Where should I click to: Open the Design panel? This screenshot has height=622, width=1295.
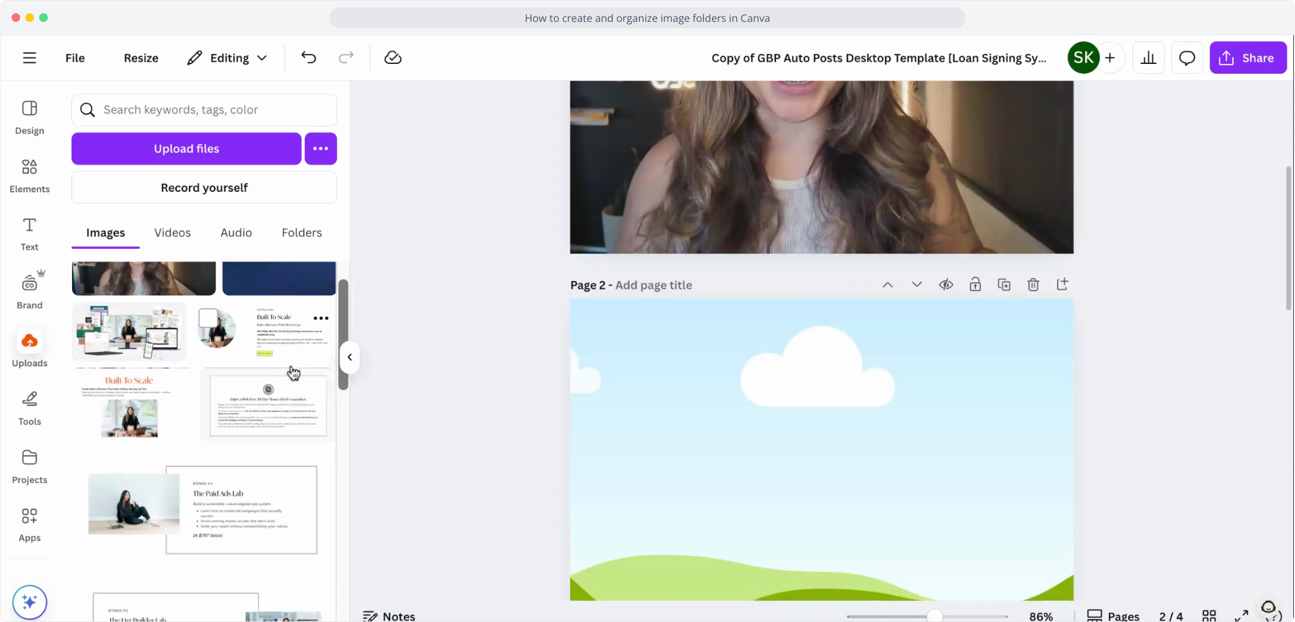coord(29,117)
